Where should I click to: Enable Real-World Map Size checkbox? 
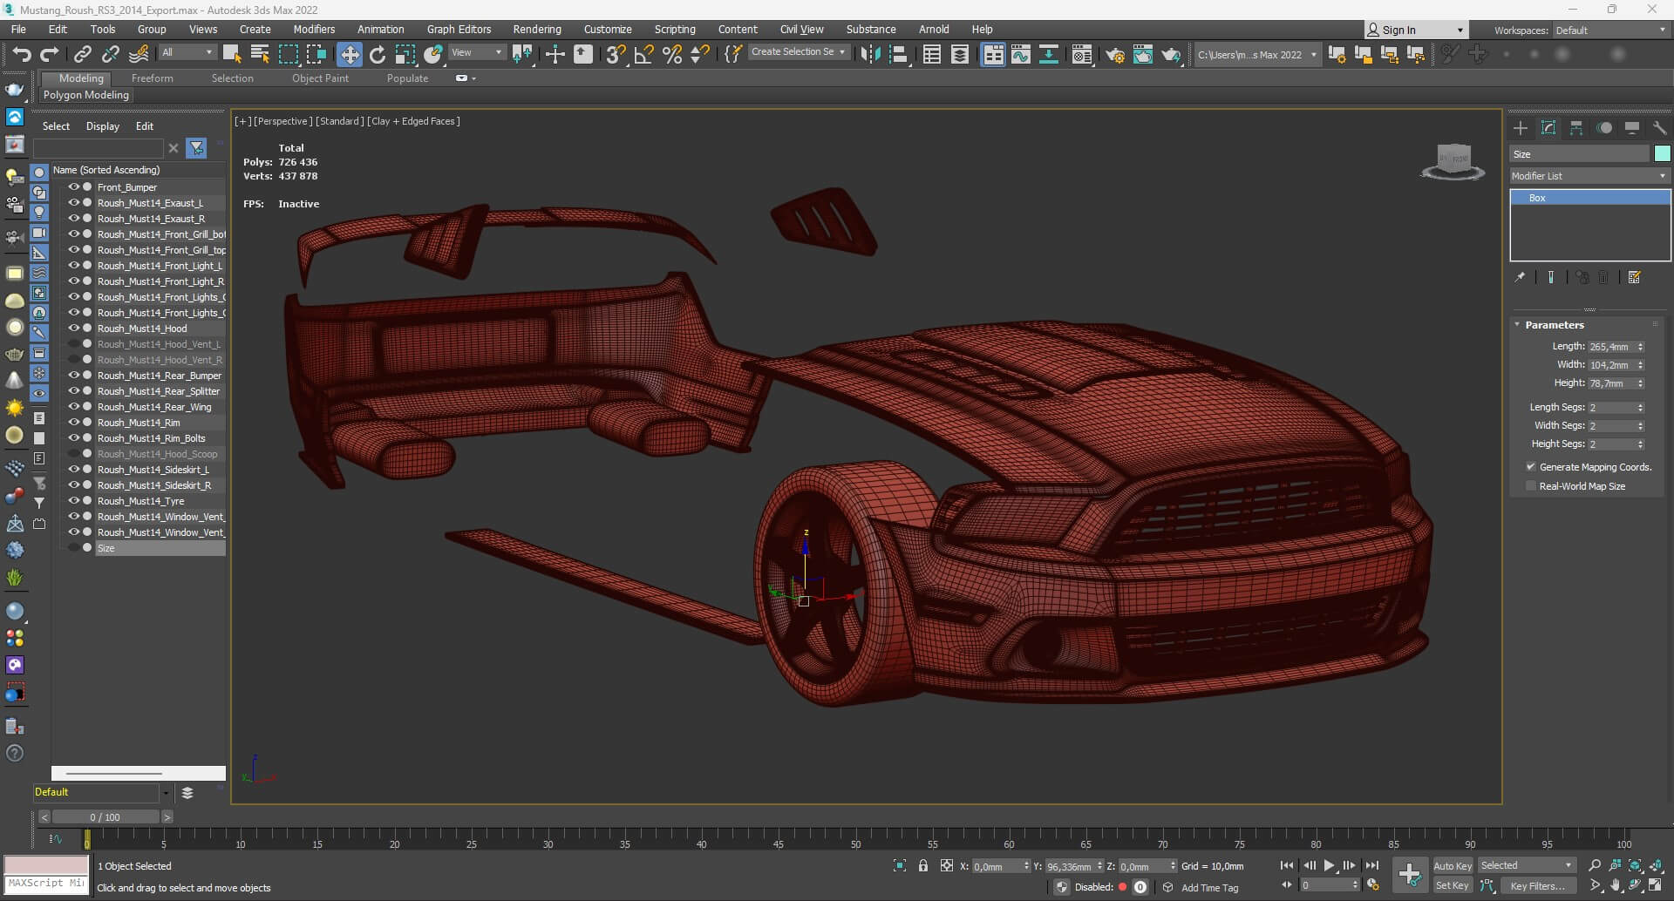pos(1531,486)
